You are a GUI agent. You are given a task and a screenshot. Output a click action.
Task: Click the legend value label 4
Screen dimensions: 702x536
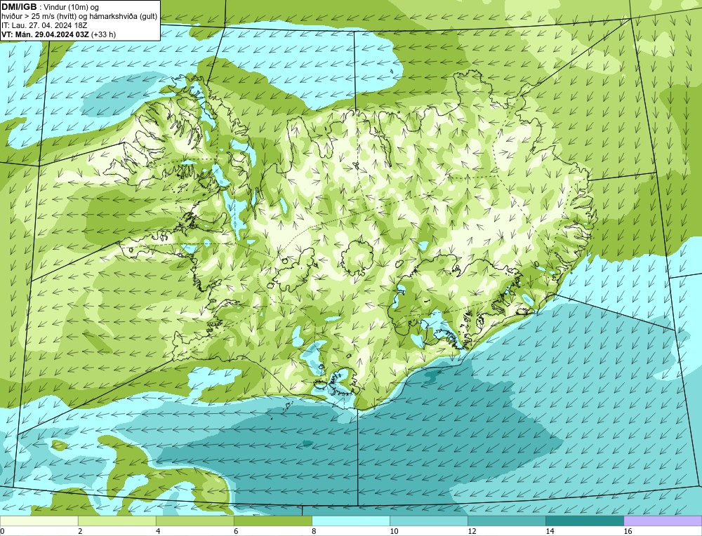click(x=158, y=531)
